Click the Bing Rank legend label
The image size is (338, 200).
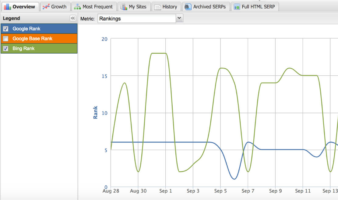23,48
